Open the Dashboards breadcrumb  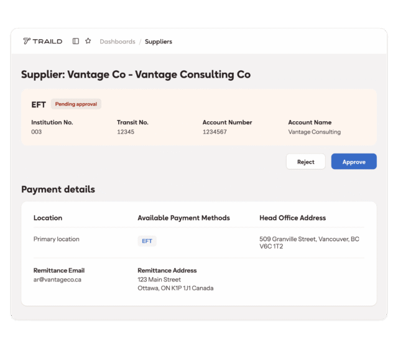click(x=118, y=42)
